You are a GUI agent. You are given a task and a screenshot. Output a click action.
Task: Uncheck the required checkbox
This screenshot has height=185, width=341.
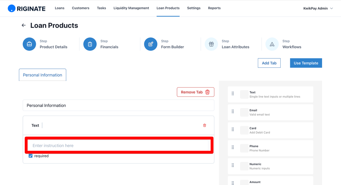point(30,156)
